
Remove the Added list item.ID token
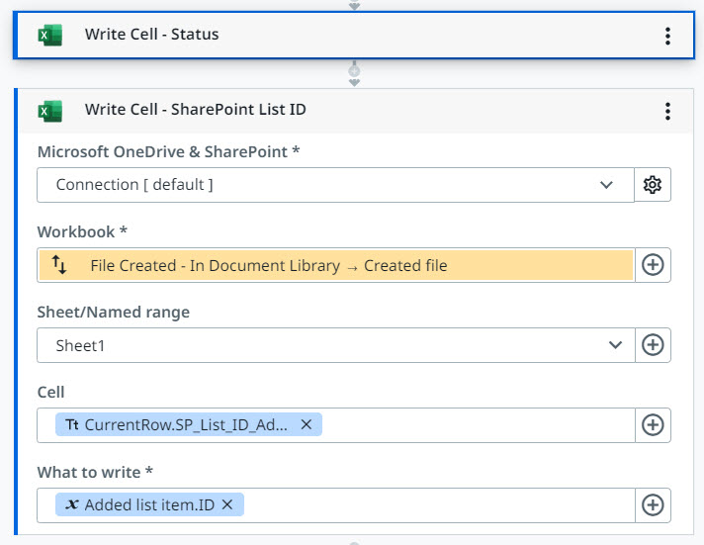227,504
